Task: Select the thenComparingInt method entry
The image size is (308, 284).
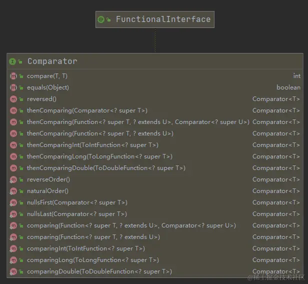Action: point(92,145)
